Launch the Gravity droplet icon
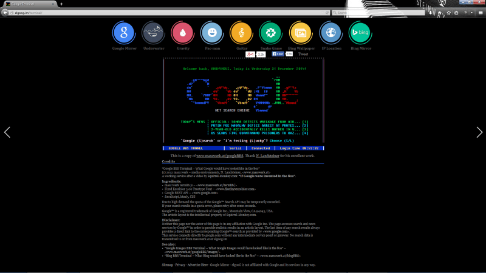The width and height of the screenshot is (486, 273). (183, 33)
